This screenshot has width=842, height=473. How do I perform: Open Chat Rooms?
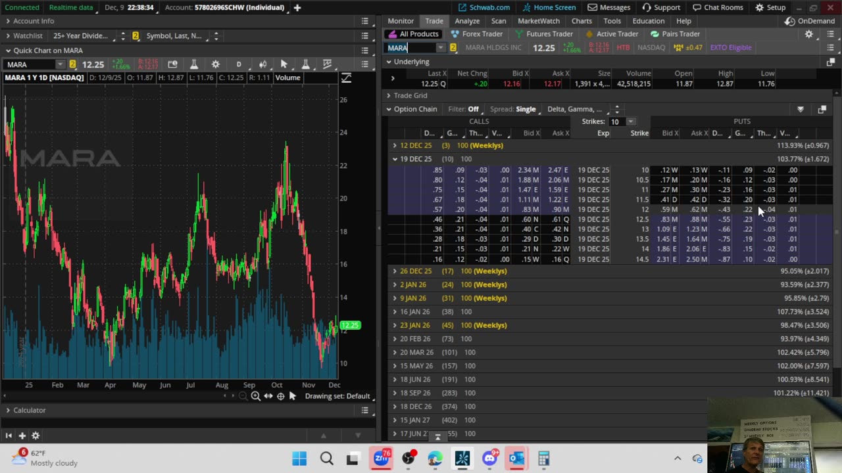coord(717,7)
